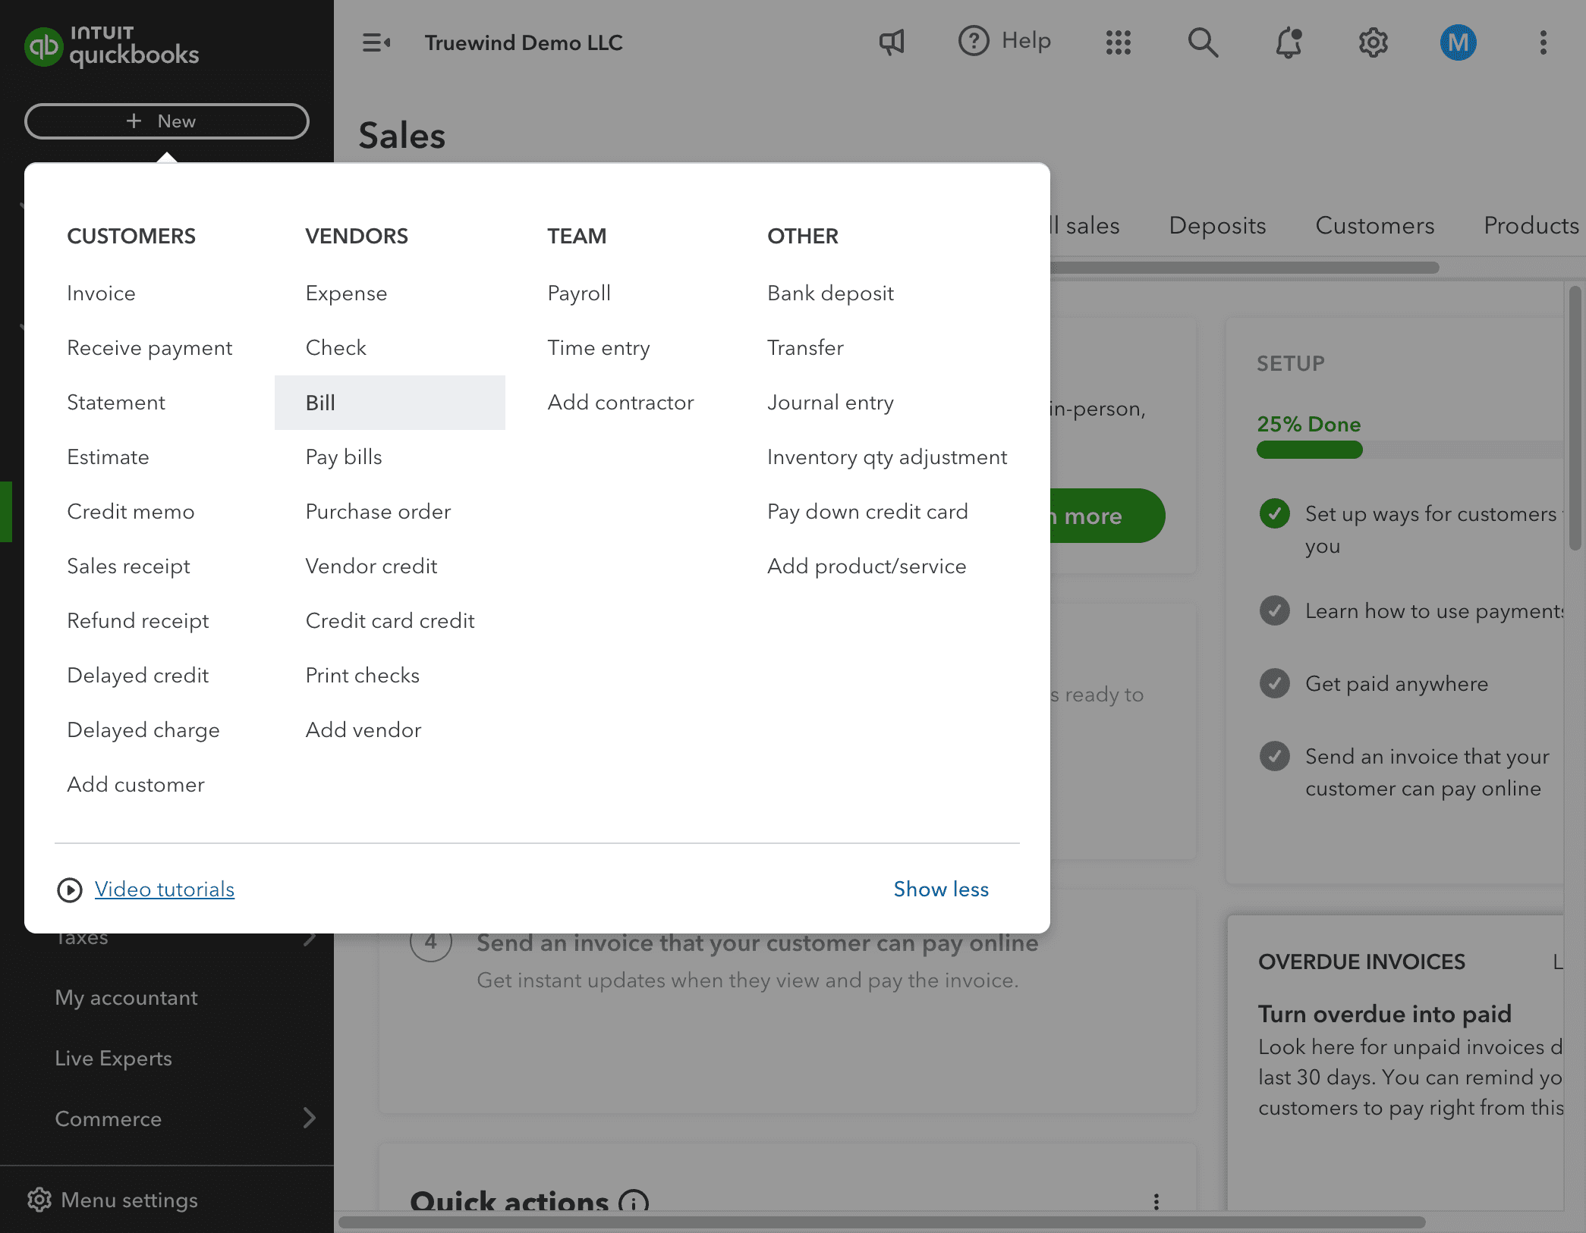
Task: Open the Settings gear in the top bar
Action: pyautogui.click(x=1373, y=42)
